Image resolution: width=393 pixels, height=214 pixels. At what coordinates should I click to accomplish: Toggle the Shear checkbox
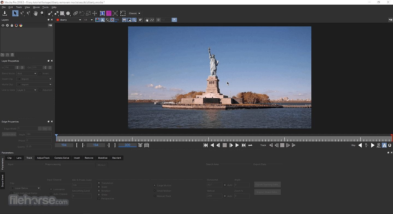[x=99, y=195]
